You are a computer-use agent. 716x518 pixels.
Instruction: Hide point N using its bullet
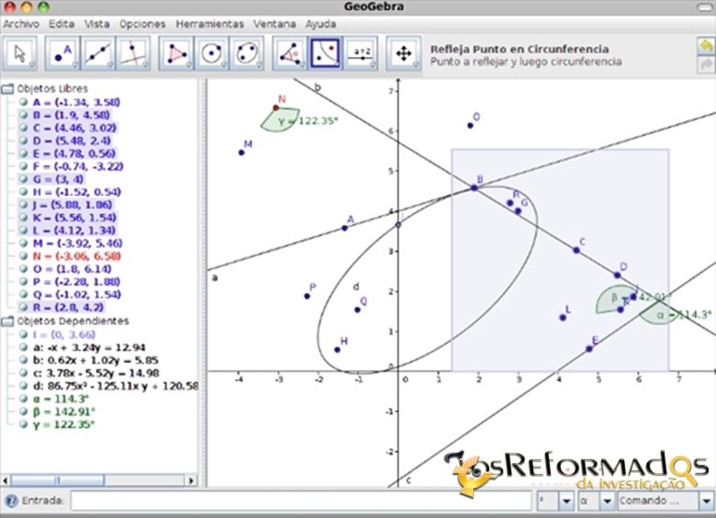tap(24, 256)
